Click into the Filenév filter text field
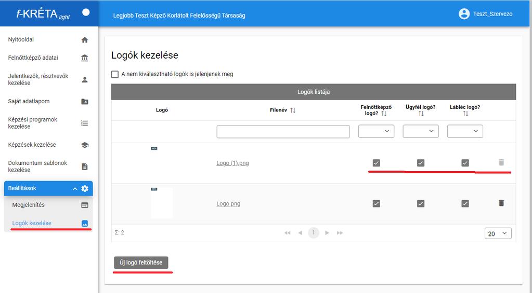The image size is (532, 293). 283,132
